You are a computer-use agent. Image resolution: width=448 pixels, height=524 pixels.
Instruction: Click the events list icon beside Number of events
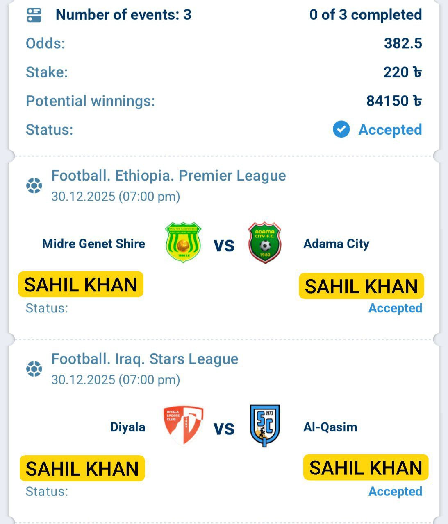34,15
